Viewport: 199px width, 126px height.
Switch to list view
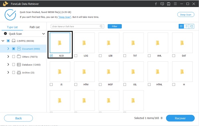click(x=186, y=26)
